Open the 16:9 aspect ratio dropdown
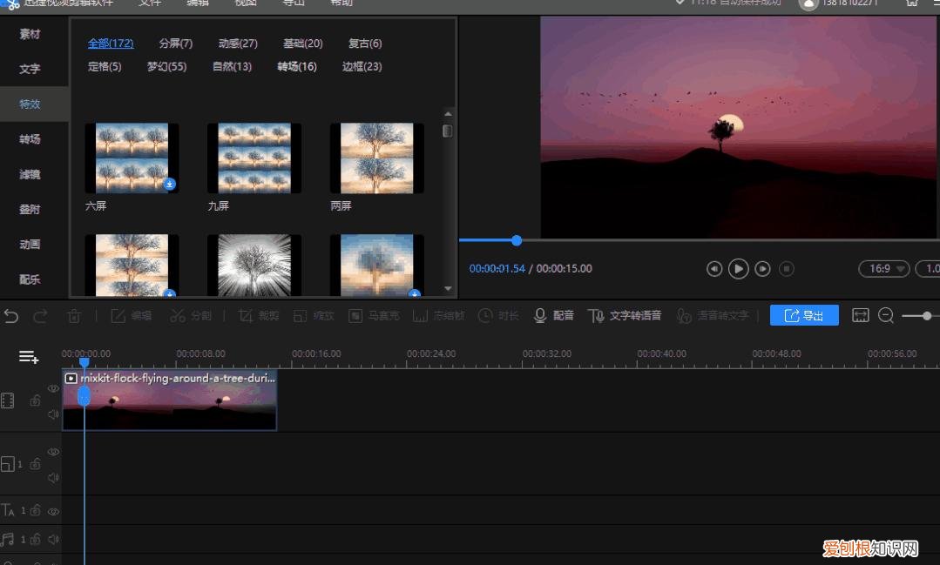This screenshot has width=940, height=565. 883,269
